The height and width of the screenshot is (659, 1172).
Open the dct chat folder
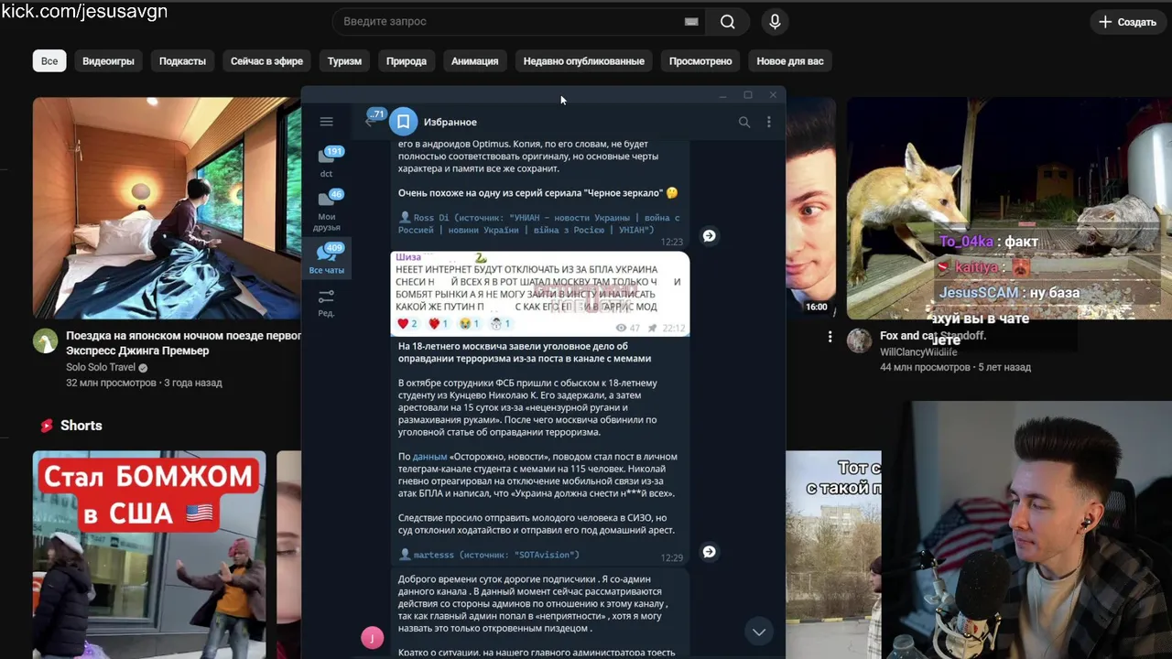327,161
